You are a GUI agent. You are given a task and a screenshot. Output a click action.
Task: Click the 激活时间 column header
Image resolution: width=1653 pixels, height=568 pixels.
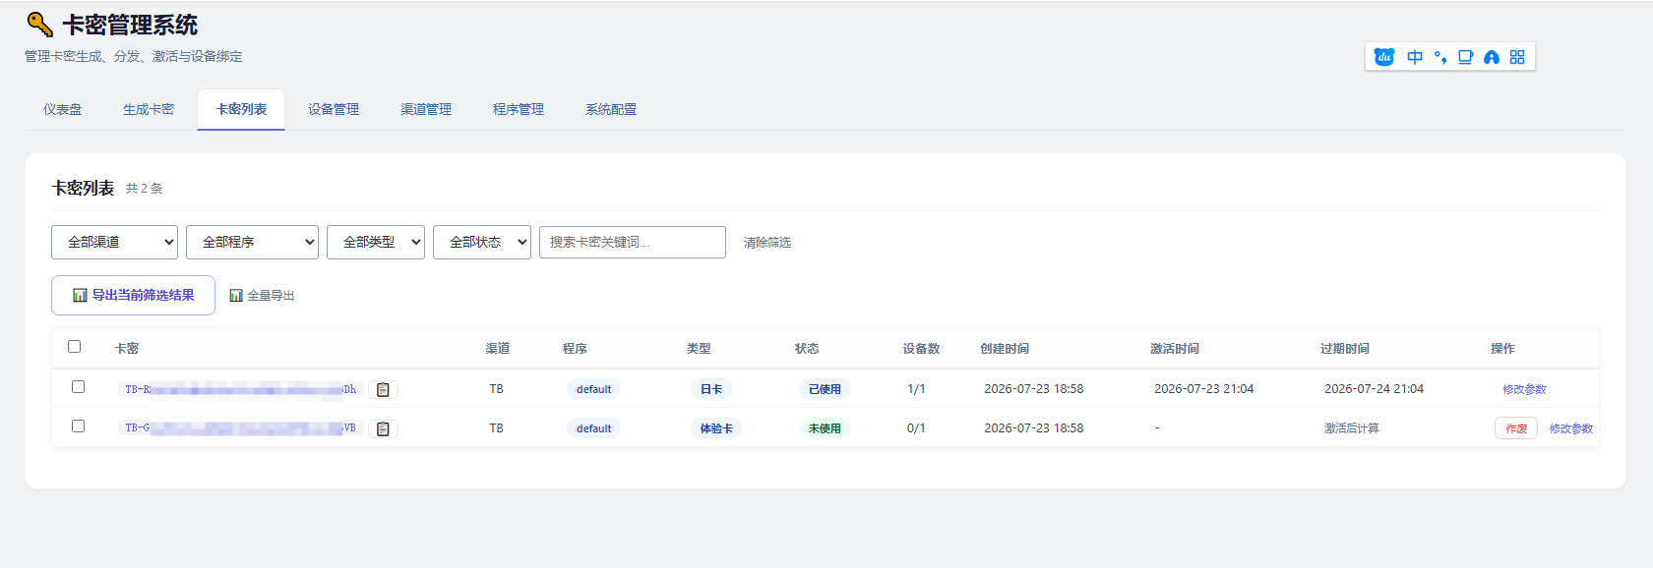coord(1175,349)
